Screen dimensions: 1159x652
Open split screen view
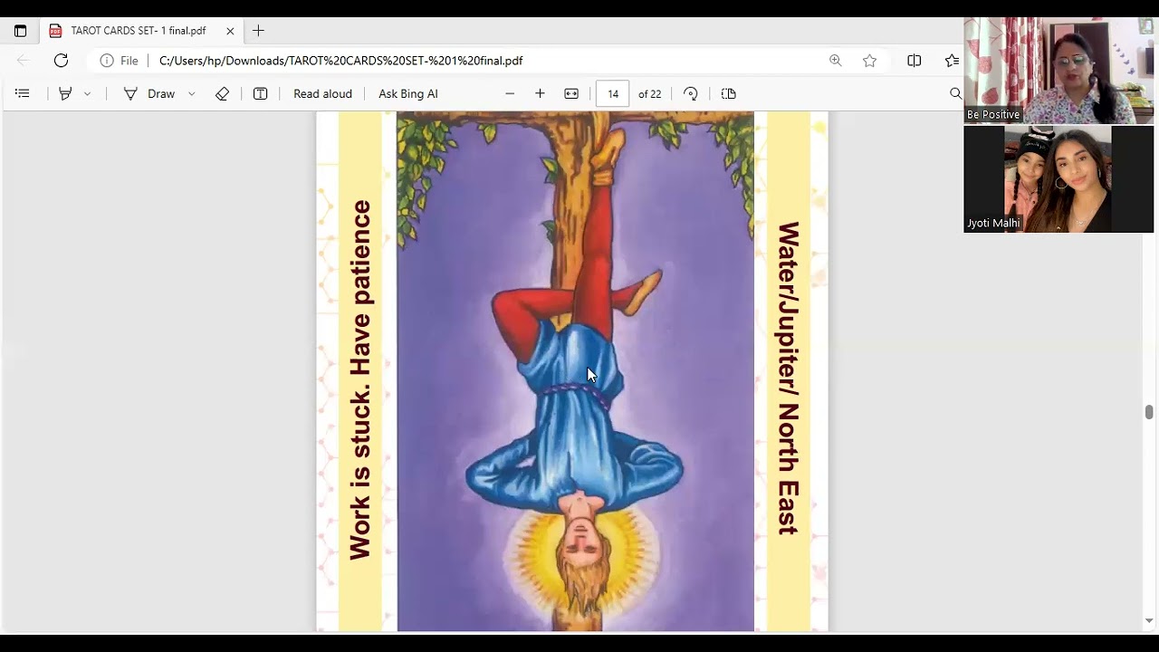pos(915,61)
